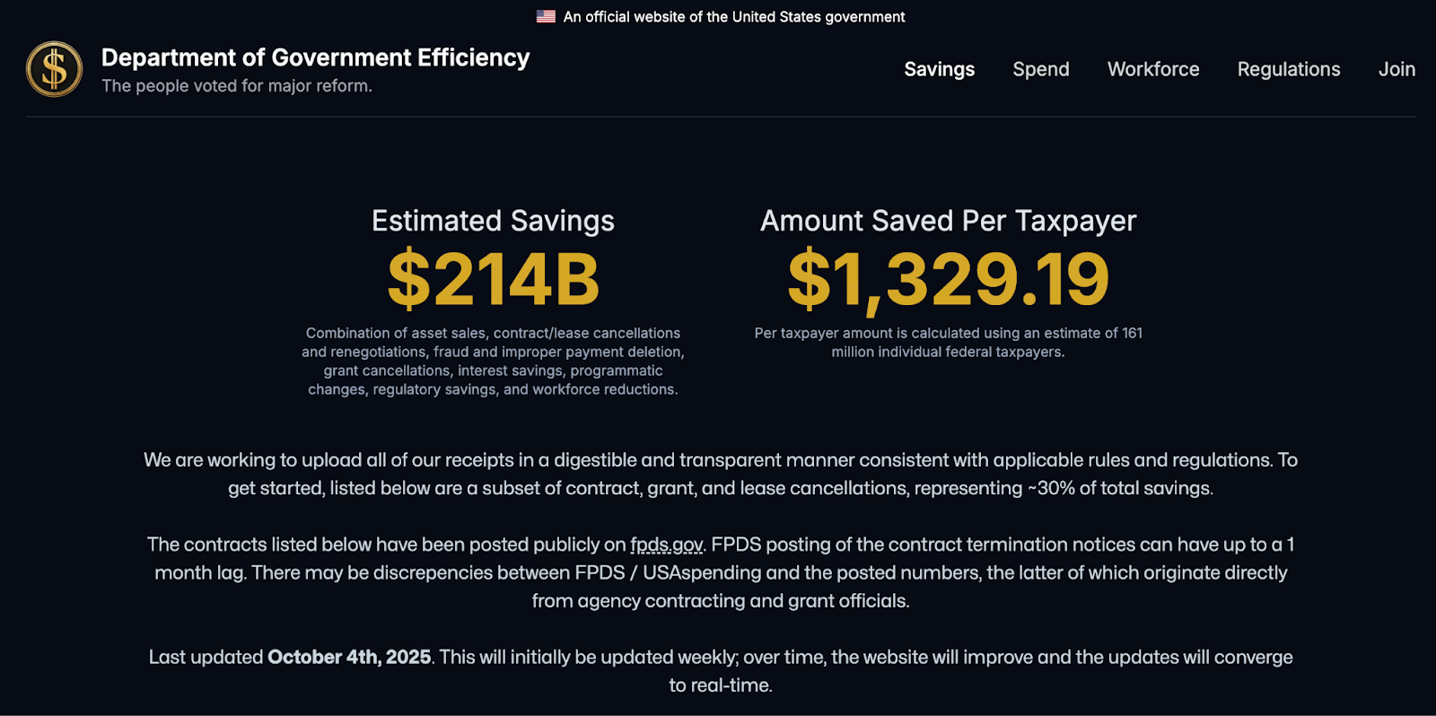Click the gold dollar coin logo
The height and width of the screenshot is (716, 1436).
coord(54,69)
